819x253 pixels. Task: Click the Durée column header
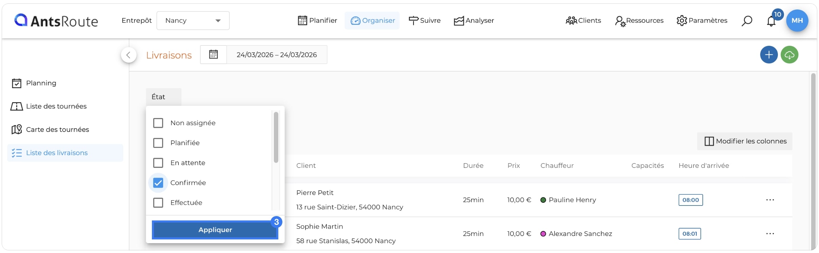coord(473,166)
